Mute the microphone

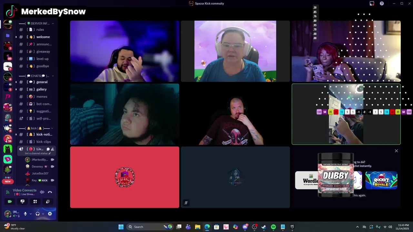point(25,214)
